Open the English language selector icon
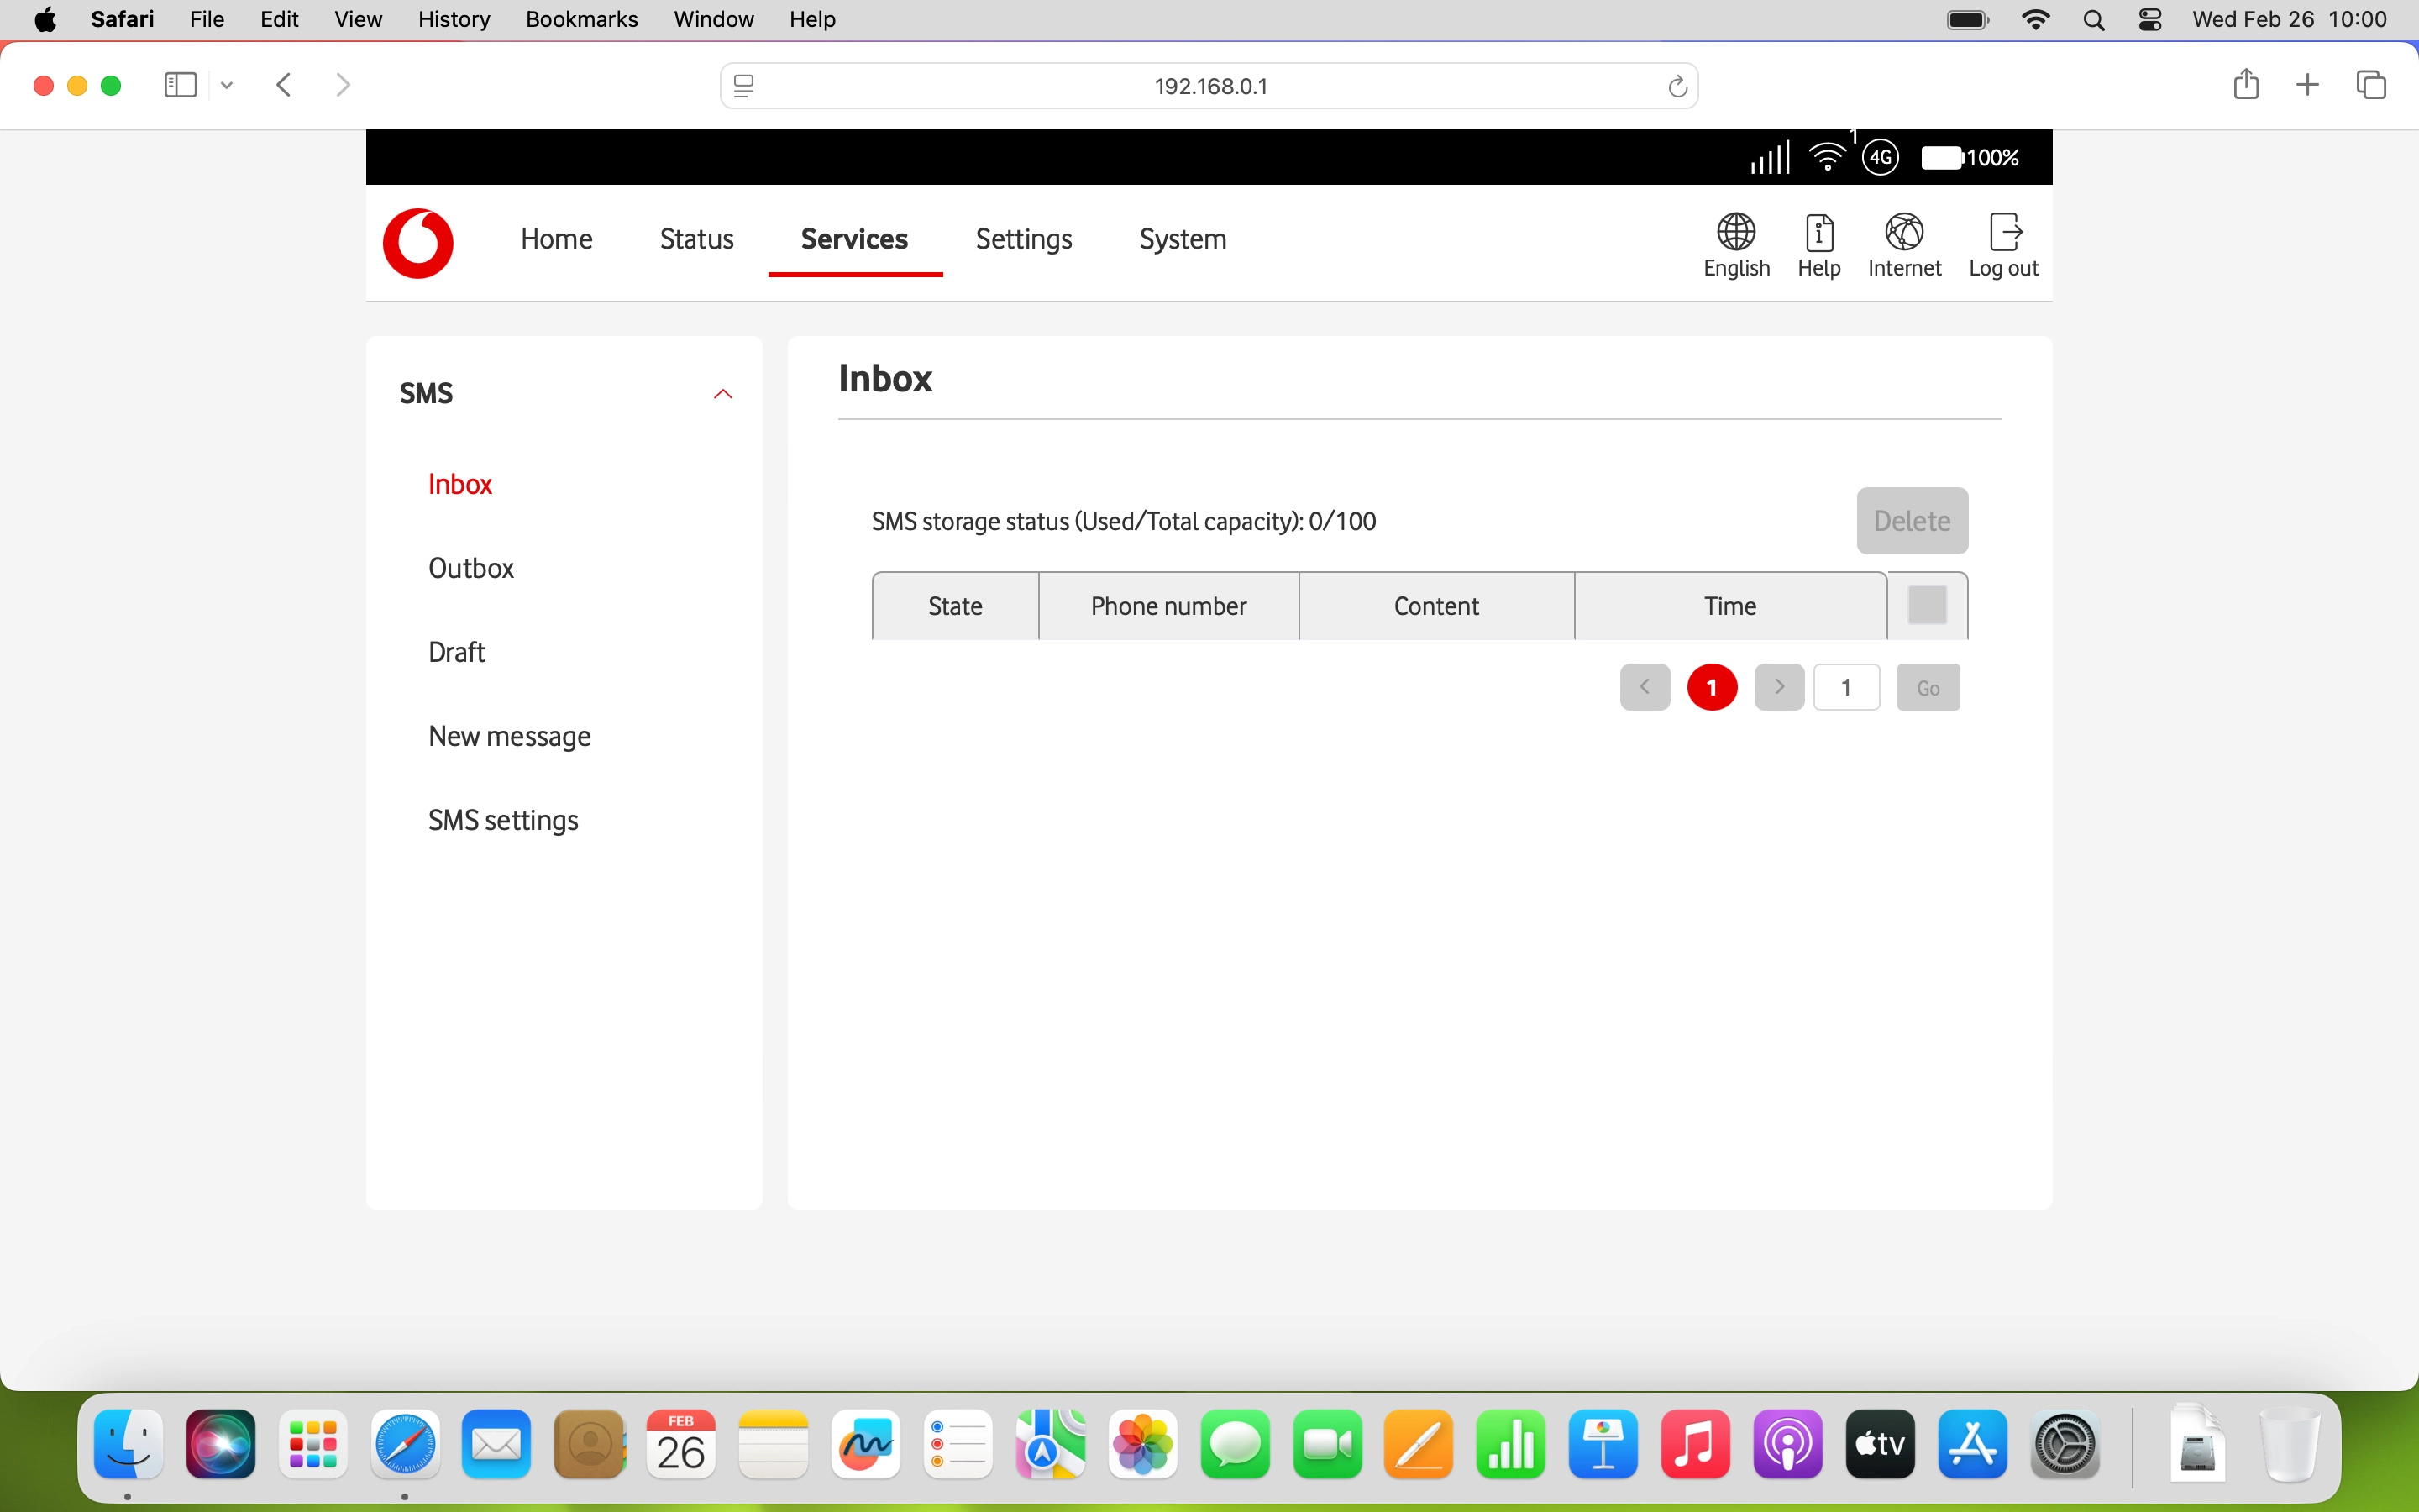Viewport: 2419px width, 1512px height. (1735, 232)
